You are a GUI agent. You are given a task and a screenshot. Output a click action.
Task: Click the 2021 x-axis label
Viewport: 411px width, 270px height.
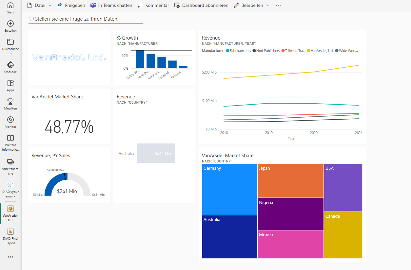(359, 133)
